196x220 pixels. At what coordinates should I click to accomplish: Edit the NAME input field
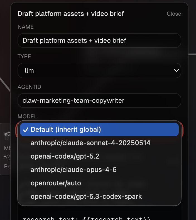99,40
